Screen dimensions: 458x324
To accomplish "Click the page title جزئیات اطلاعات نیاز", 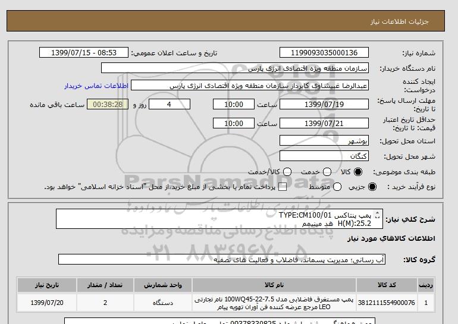I will pyautogui.click(x=399, y=21).
